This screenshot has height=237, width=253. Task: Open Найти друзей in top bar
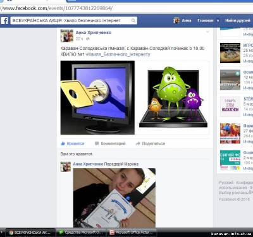(x=238, y=20)
